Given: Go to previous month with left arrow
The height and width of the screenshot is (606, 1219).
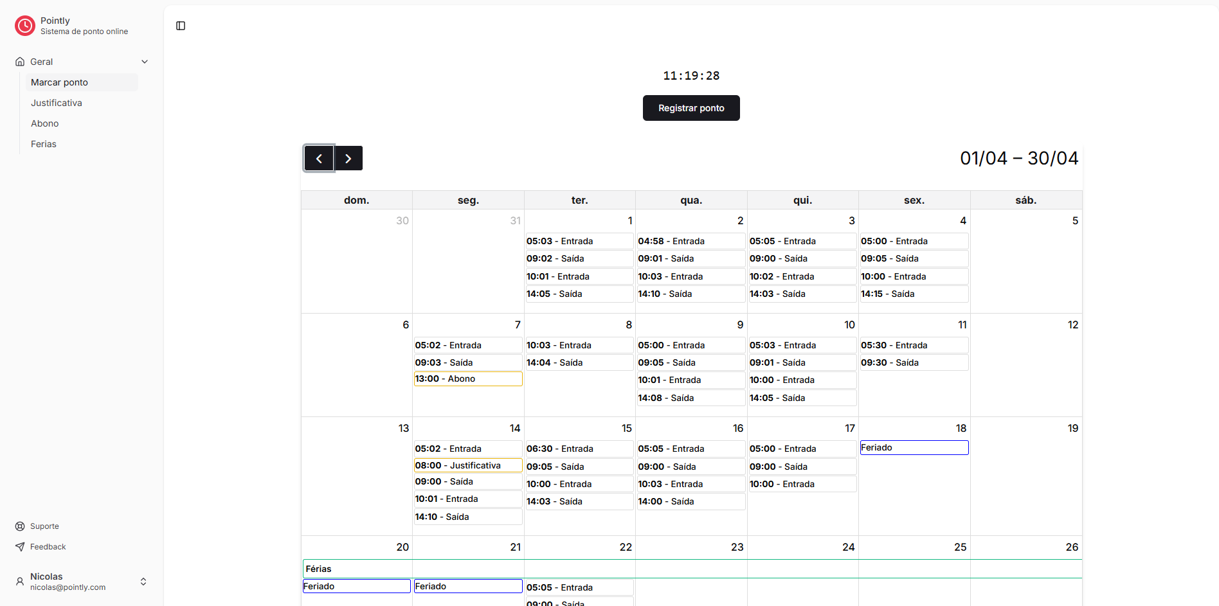Looking at the screenshot, I should (319, 157).
